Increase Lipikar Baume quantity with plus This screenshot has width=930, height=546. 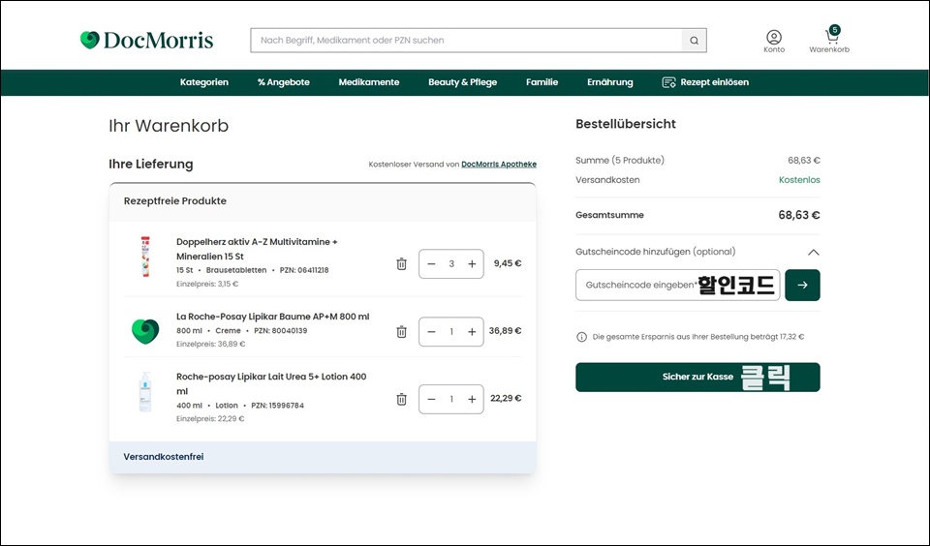point(472,331)
